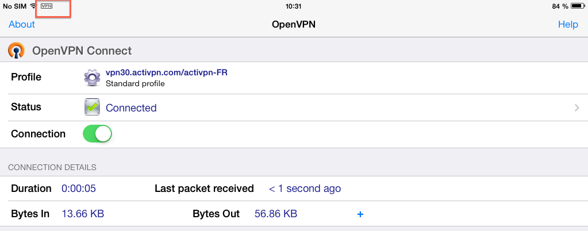Turn off the Connection switch

tap(98, 134)
